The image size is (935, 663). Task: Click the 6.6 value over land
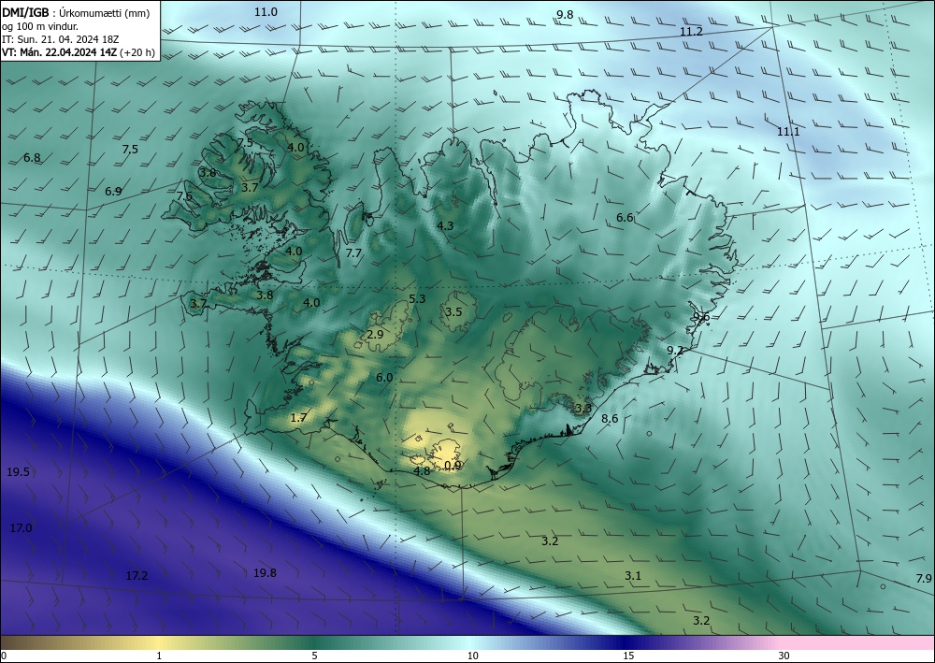(625, 218)
